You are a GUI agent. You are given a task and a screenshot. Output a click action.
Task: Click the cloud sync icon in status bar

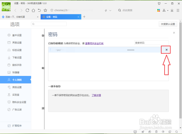tap(150, 132)
